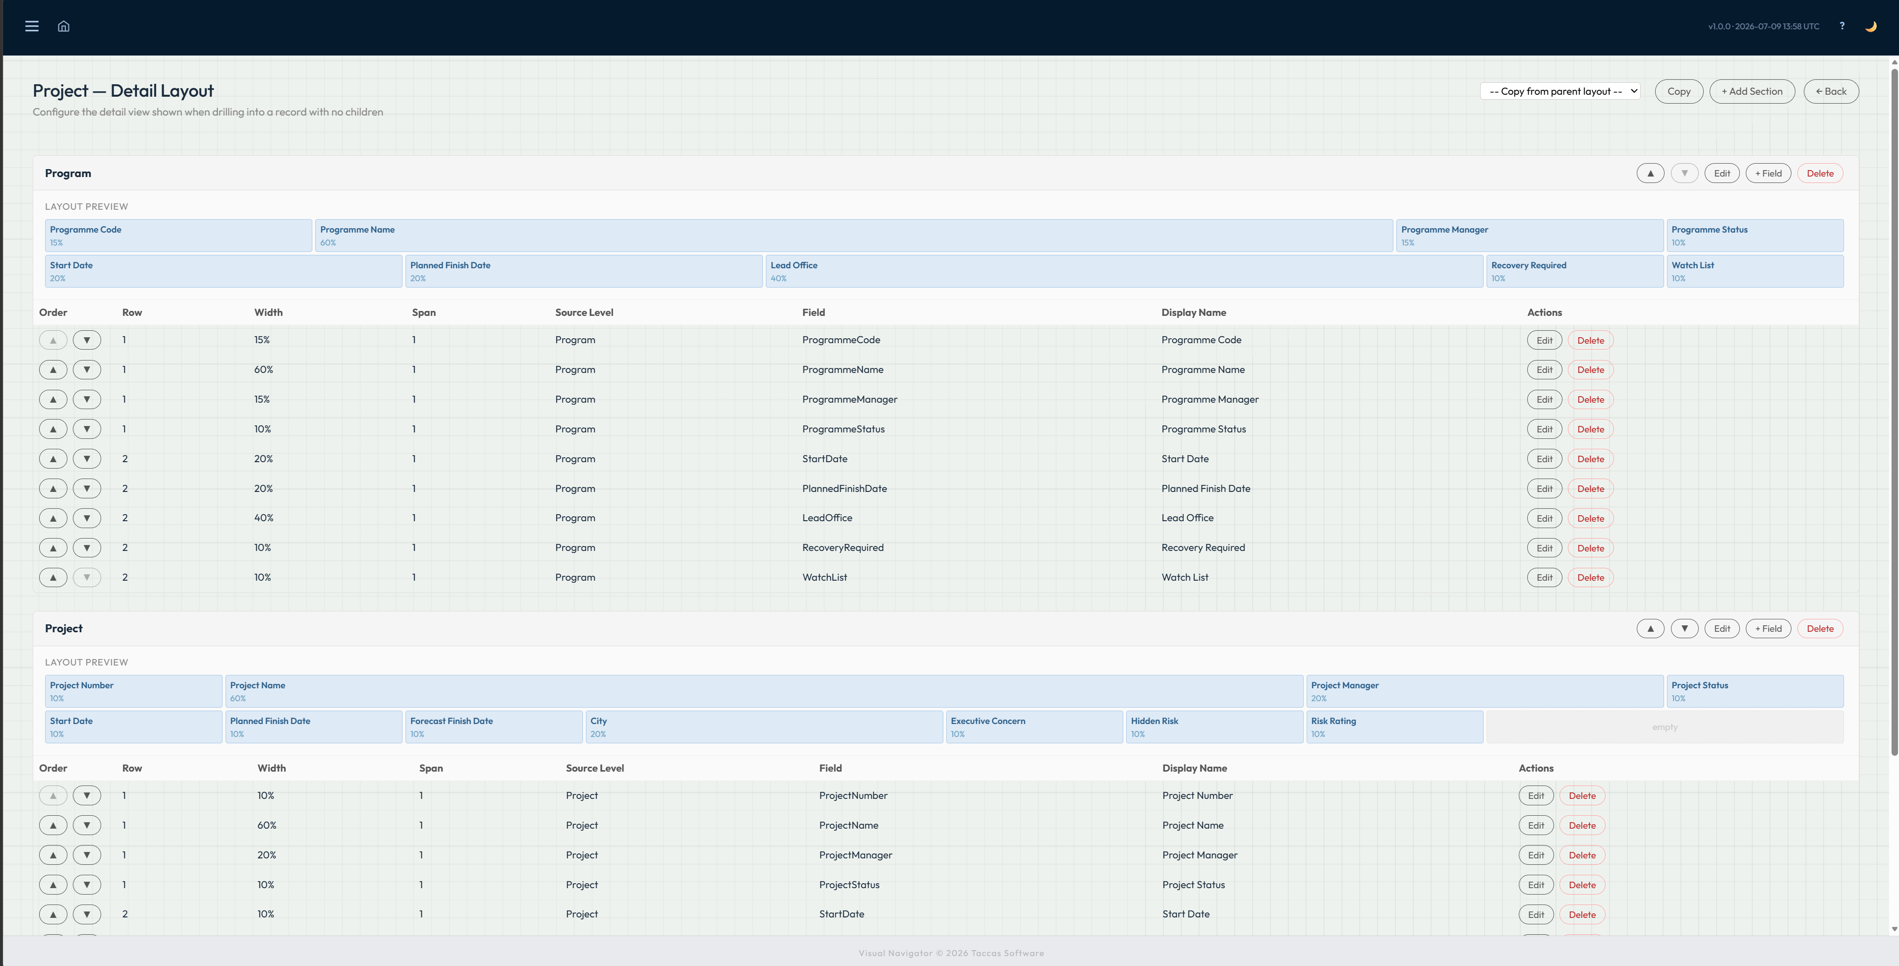Delete the Project section
This screenshot has height=966, width=1899.
[x=1819, y=628]
